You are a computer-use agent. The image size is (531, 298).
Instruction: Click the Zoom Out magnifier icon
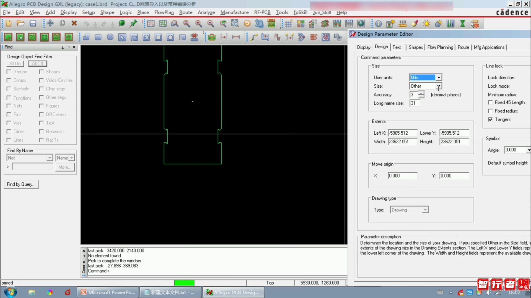pyautogui.click(x=211, y=23)
